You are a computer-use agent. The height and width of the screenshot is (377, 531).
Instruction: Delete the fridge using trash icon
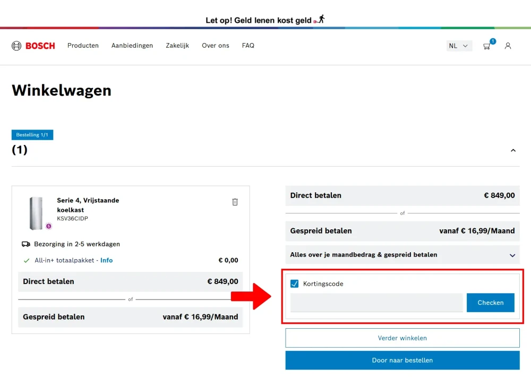[235, 202]
